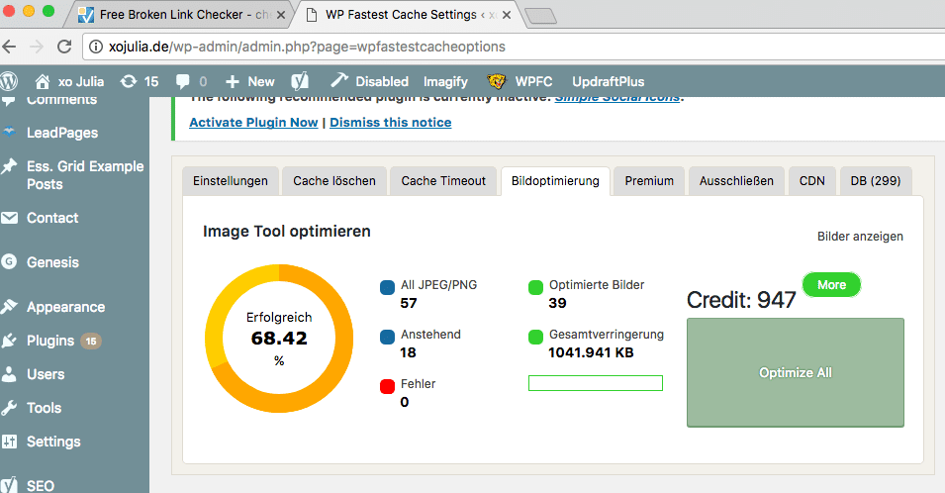Click the Bilder anzeigen link
Viewport: 945px width, 493px height.
click(x=860, y=237)
